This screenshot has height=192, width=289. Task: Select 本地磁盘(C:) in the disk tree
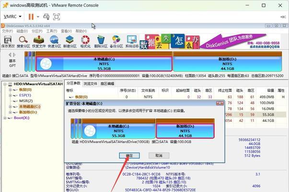pos(30,107)
